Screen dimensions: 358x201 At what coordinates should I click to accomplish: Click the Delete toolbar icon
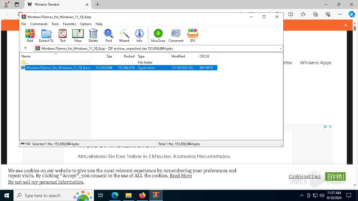click(93, 35)
